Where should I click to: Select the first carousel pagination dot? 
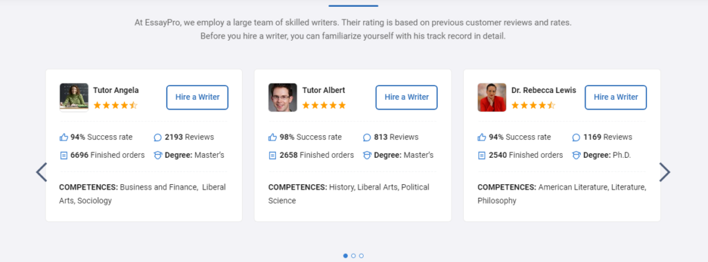(x=346, y=256)
